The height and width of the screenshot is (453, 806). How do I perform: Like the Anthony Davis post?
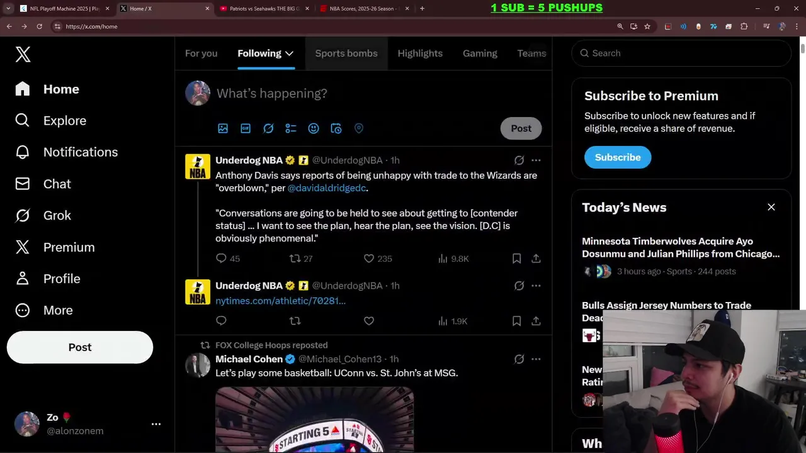pos(369,259)
